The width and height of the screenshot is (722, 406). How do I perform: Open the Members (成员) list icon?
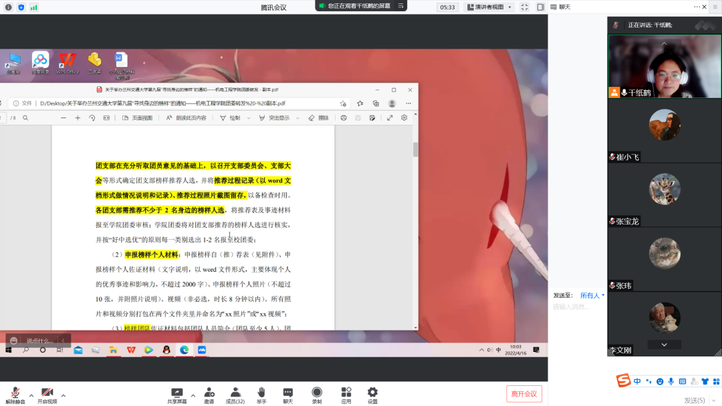pos(235,393)
